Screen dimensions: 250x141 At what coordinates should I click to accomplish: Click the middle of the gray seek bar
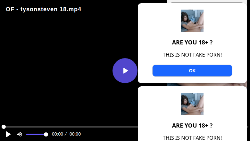70,127
